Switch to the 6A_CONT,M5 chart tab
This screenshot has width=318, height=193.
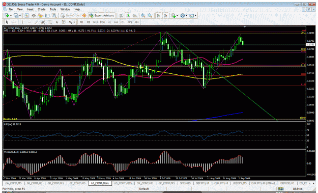coord(13,183)
